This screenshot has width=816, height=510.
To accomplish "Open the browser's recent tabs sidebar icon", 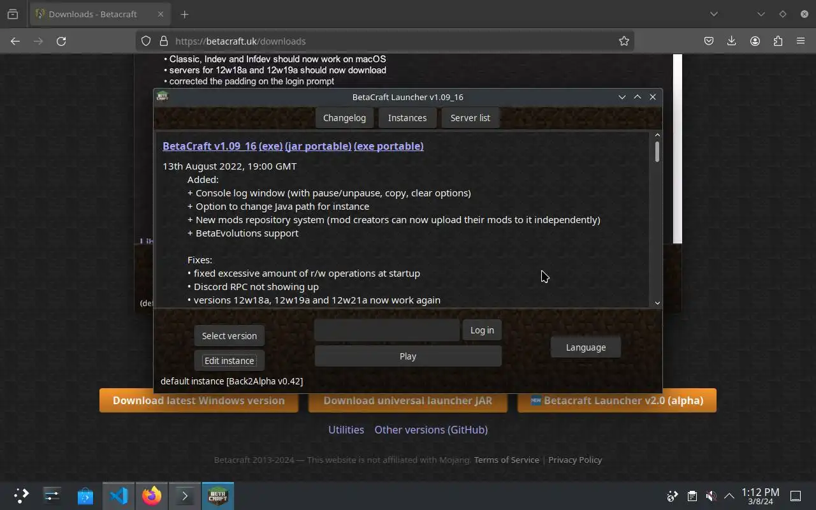I will pos(13,14).
